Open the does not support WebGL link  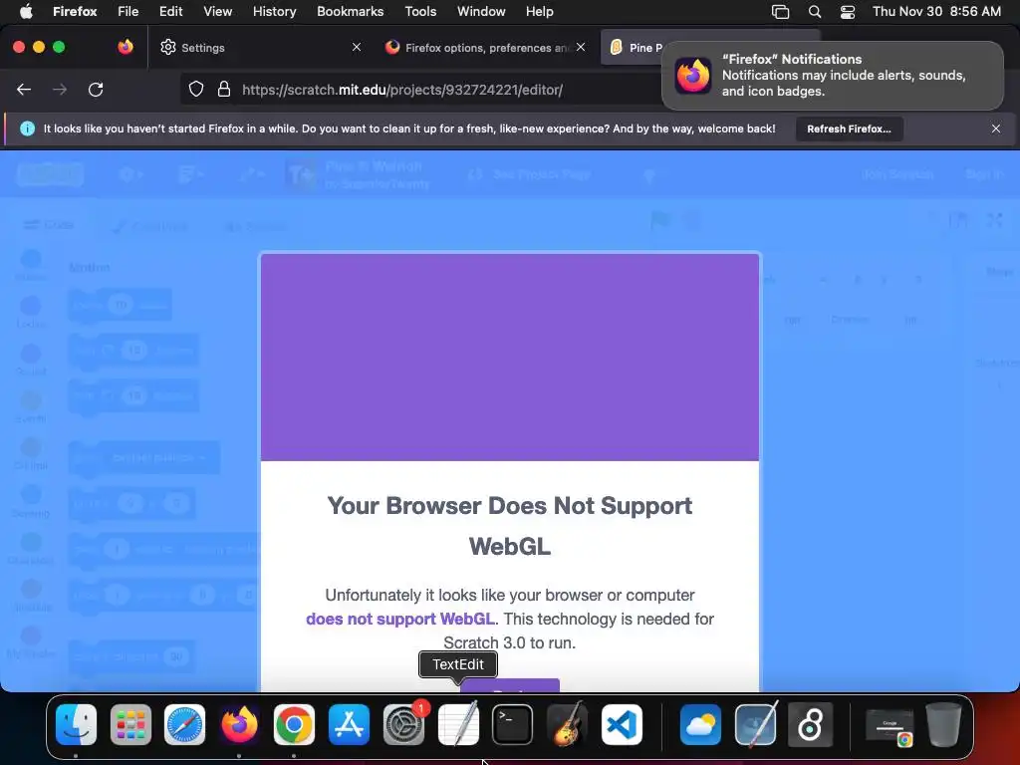[400, 619]
